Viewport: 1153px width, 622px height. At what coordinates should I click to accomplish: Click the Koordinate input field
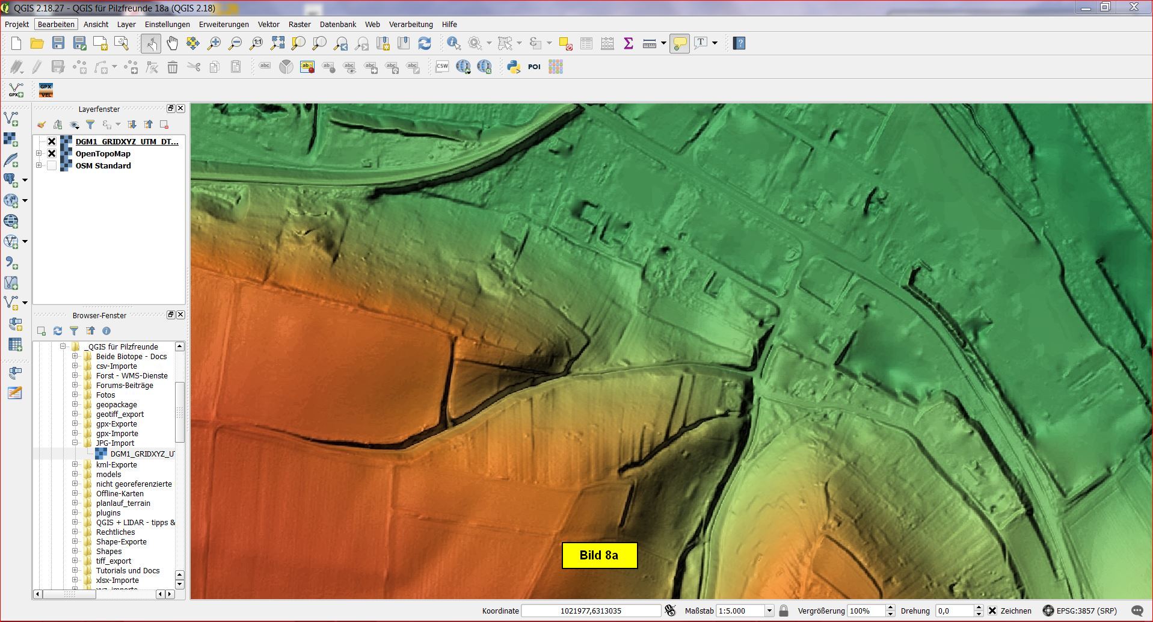pos(591,611)
